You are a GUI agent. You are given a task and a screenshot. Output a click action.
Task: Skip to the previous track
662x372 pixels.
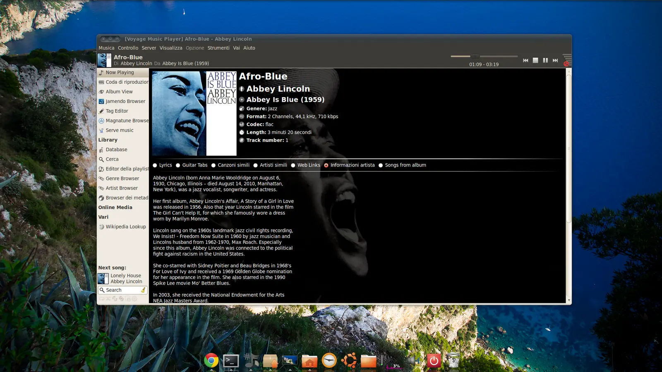(x=525, y=60)
